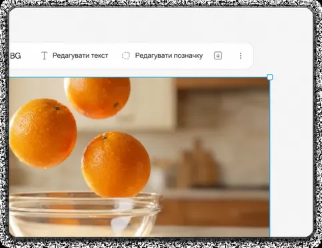Open the three-dot more options menu
The height and width of the screenshot is (248, 322).
pyautogui.click(x=241, y=55)
